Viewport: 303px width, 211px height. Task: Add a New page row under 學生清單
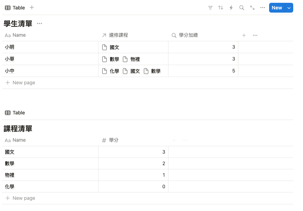pos(24,83)
